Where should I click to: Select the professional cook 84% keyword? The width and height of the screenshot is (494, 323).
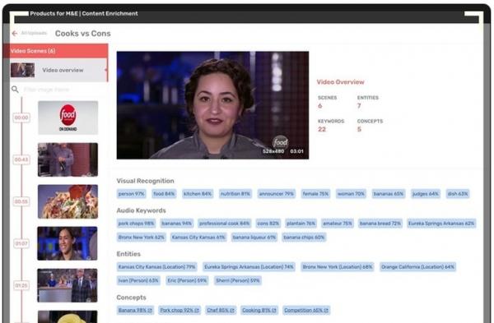[225, 224]
